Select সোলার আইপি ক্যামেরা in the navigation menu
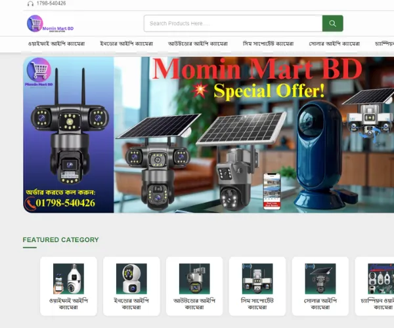 click(335, 44)
